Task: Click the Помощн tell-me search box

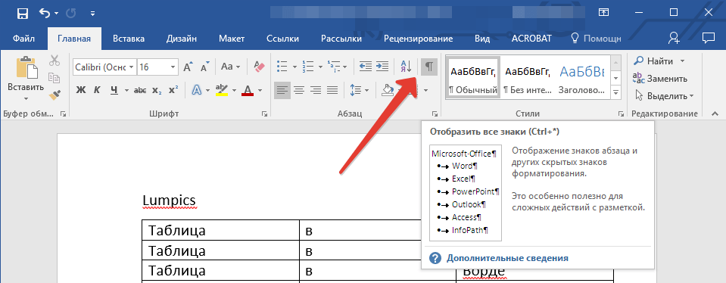Action: click(x=597, y=39)
